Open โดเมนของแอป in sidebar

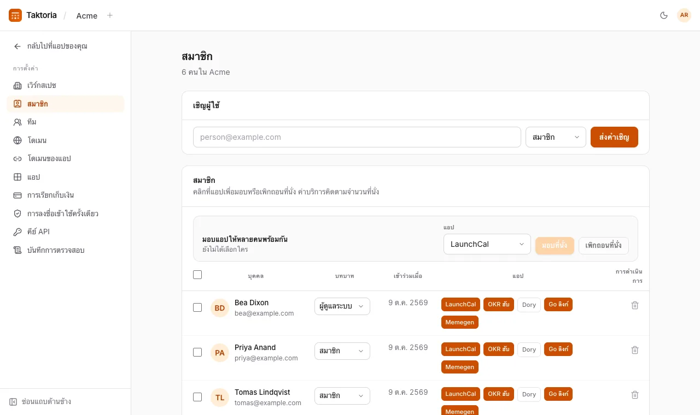pos(66,159)
